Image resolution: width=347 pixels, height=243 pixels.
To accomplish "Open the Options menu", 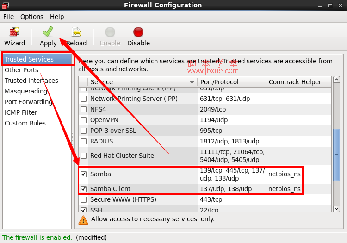I will pos(31,17).
